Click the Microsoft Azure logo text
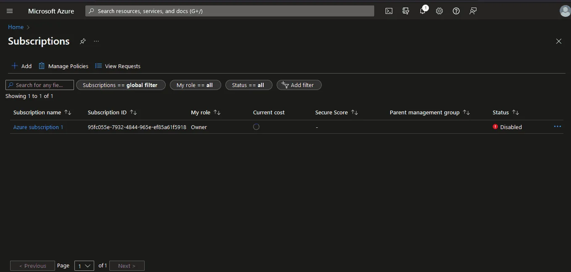Viewport: 571px width, 272px height. point(51,11)
